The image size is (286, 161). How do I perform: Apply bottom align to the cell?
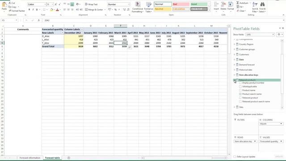[72, 4]
